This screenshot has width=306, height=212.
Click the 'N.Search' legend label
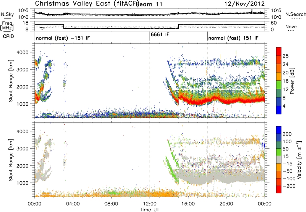[x=295, y=14]
